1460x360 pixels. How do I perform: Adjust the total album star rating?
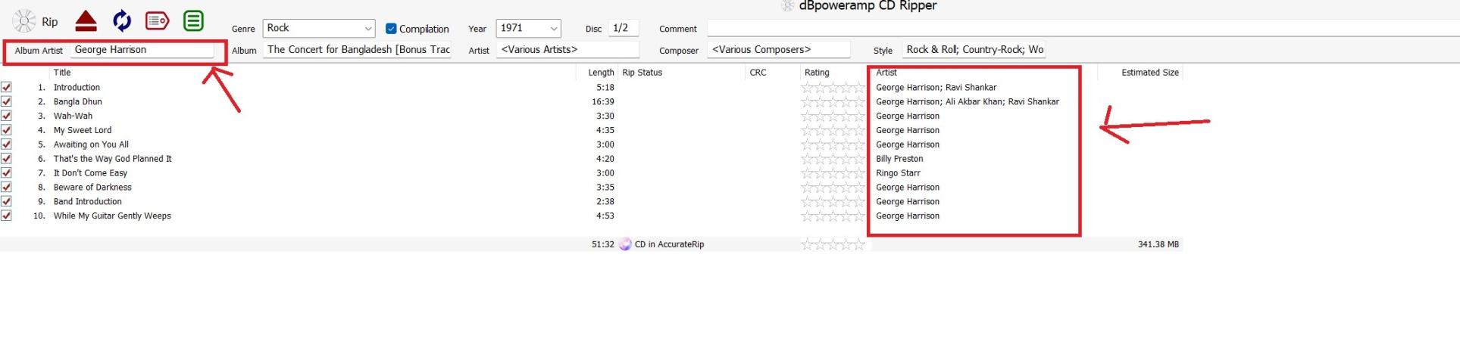[833, 244]
